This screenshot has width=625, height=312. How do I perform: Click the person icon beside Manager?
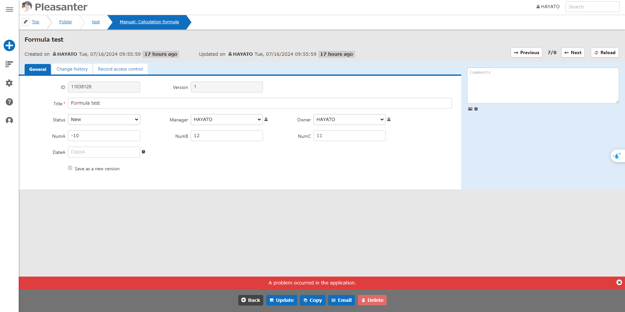point(266,119)
